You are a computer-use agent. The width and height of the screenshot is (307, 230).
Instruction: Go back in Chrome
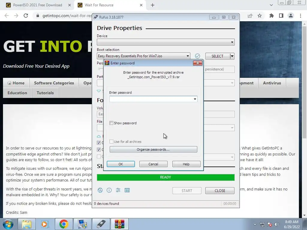[x=7, y=16]
